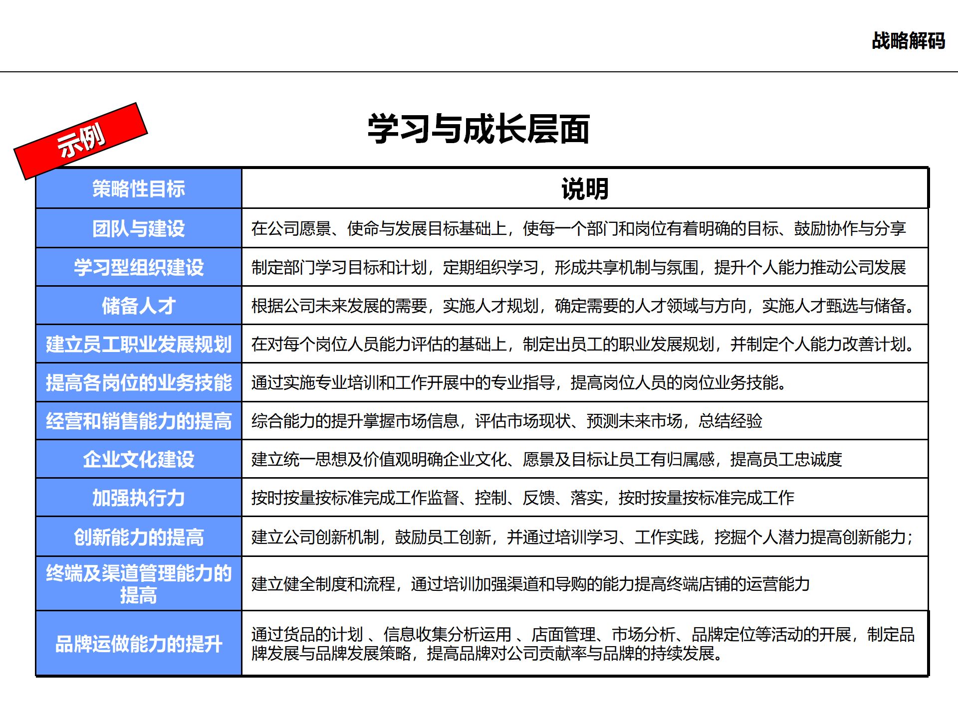Click the 学习与成长层面 title
This screenshot has width=958, height=718.
(x=479, y=129)
